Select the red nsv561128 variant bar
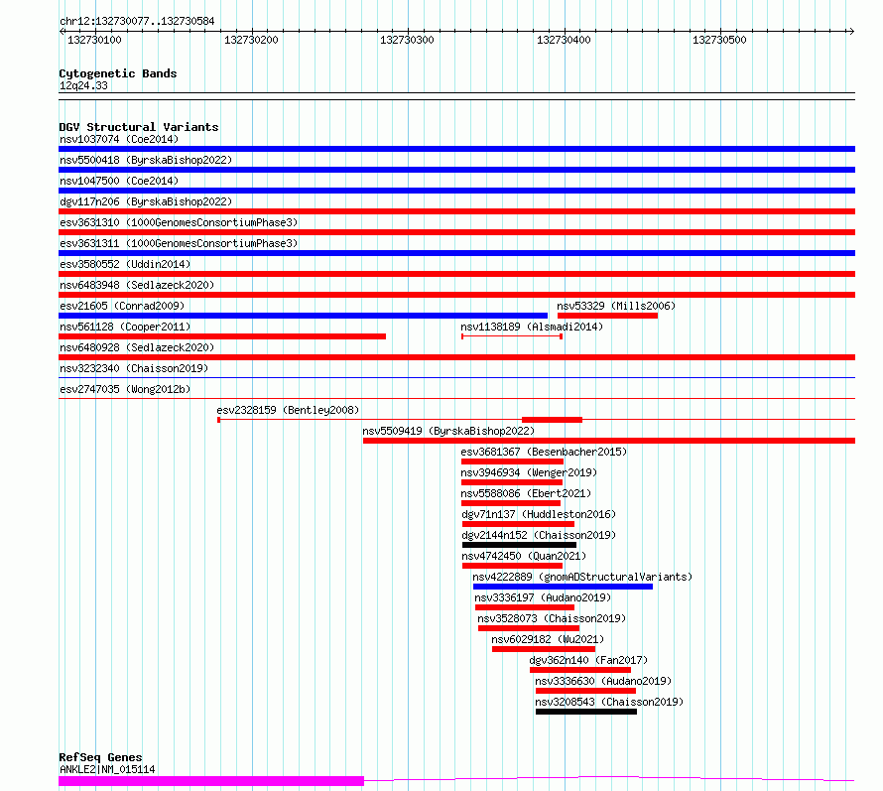883x791 pixels. coord(222,336)
